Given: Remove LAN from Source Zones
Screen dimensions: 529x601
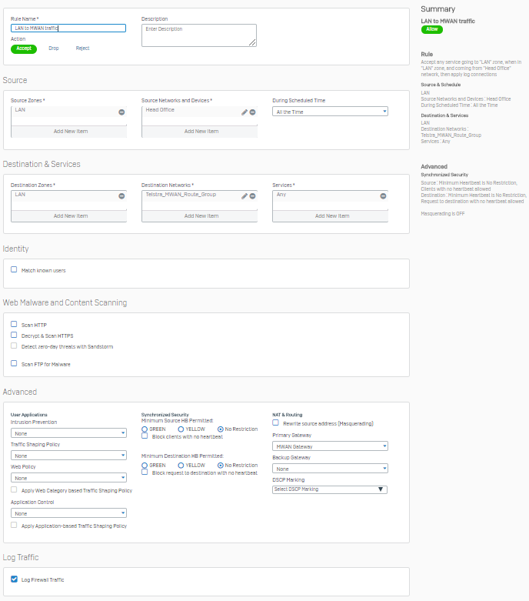Looking at the screenshot, I should click(121, 112).
